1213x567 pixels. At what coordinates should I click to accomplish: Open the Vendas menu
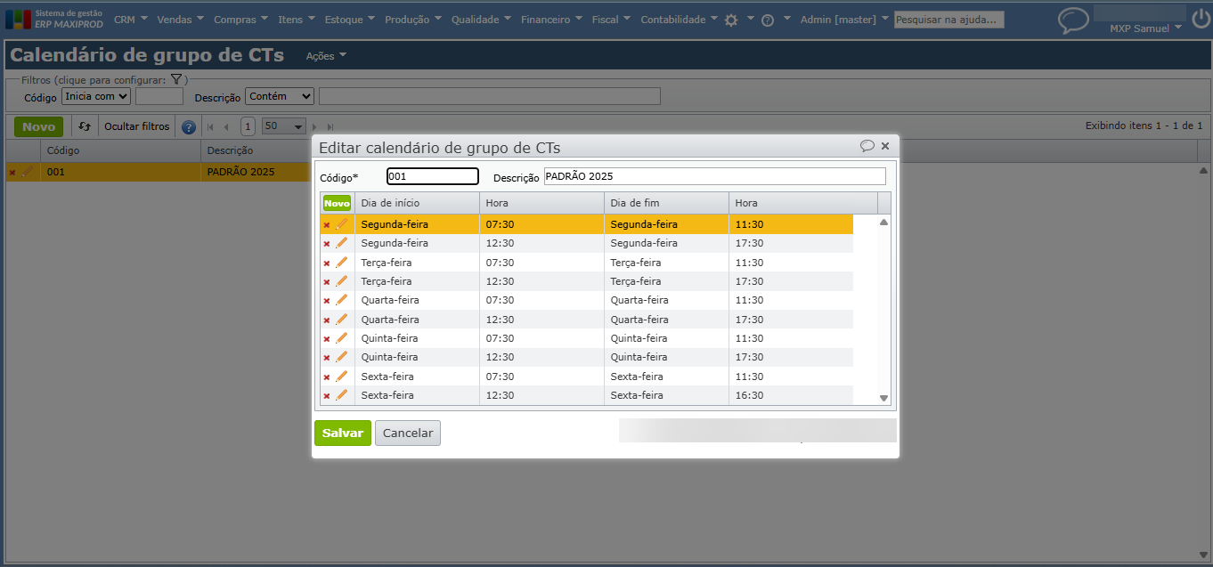point(180,20)
